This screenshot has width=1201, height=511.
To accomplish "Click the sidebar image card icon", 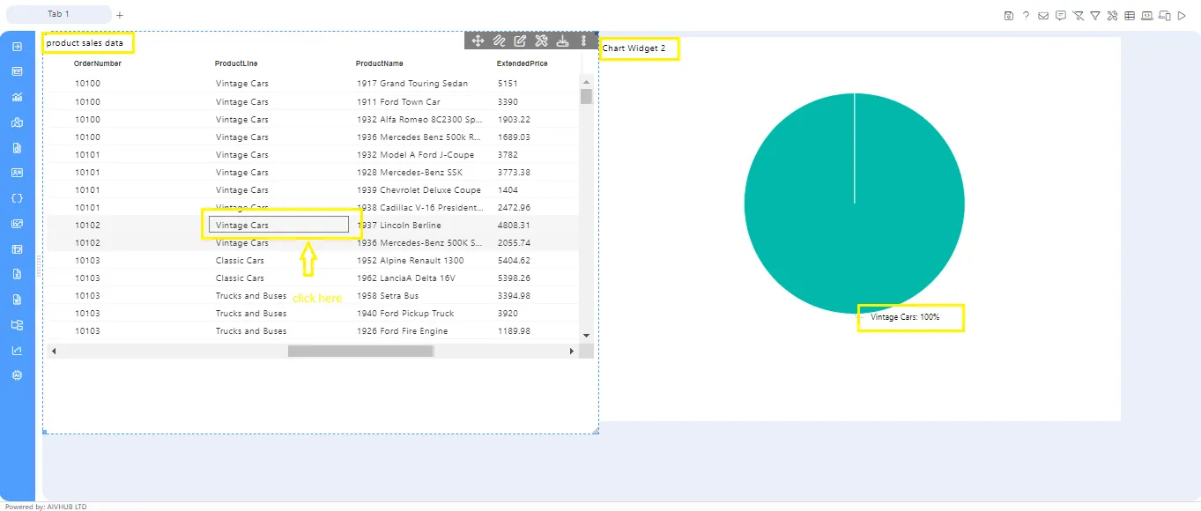I will (x=17, y=173).
